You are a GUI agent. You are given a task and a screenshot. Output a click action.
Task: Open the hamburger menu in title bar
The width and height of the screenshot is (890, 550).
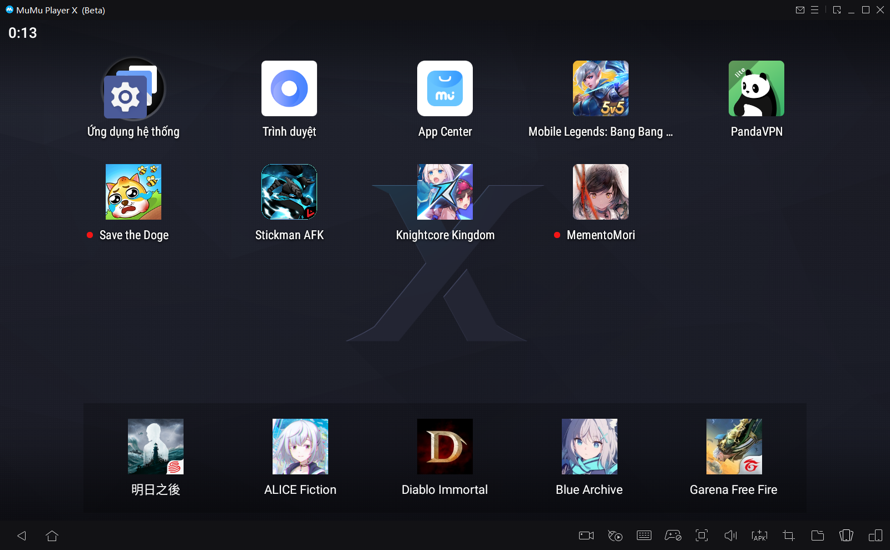[x=815, y=10]
